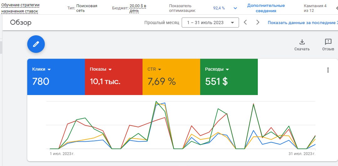Click the download arrow icon
Viewport: 338px width, 166px height.
pos(302,42)
